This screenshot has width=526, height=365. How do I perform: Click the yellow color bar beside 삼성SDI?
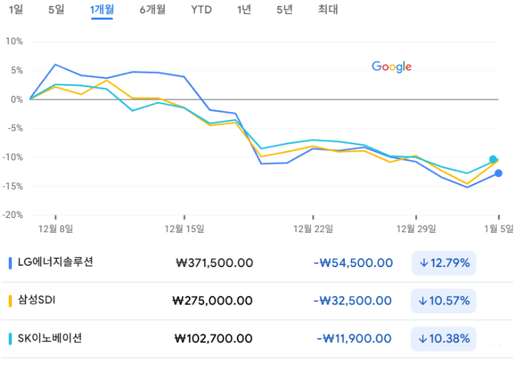click(x=11, y=301)
